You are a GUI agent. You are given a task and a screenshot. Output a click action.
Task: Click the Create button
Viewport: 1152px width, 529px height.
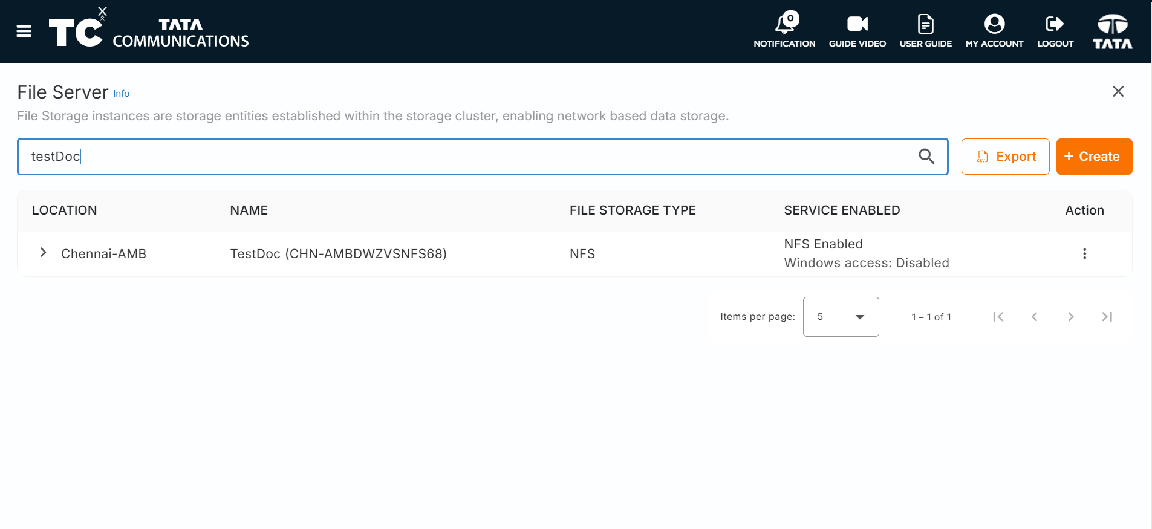click(x=1094, y=157)
